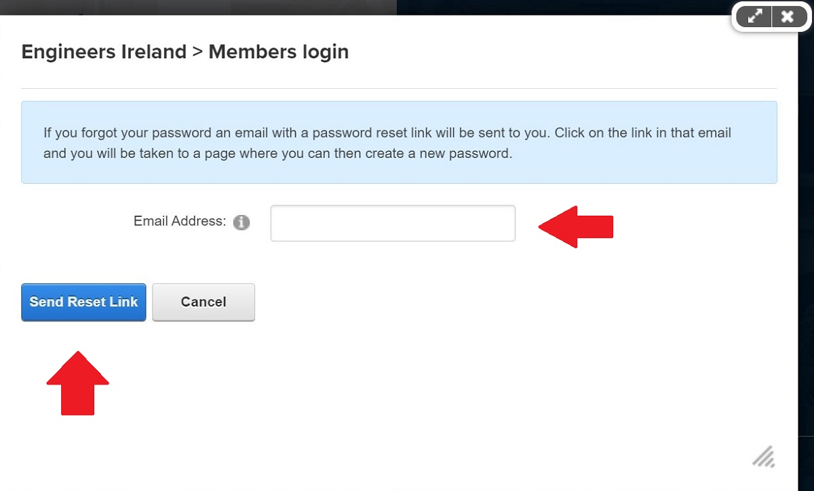This screenshot has height=491, width=814.
Task: Click the Engineers Ireland text in the heading
Action: (104, 52)
